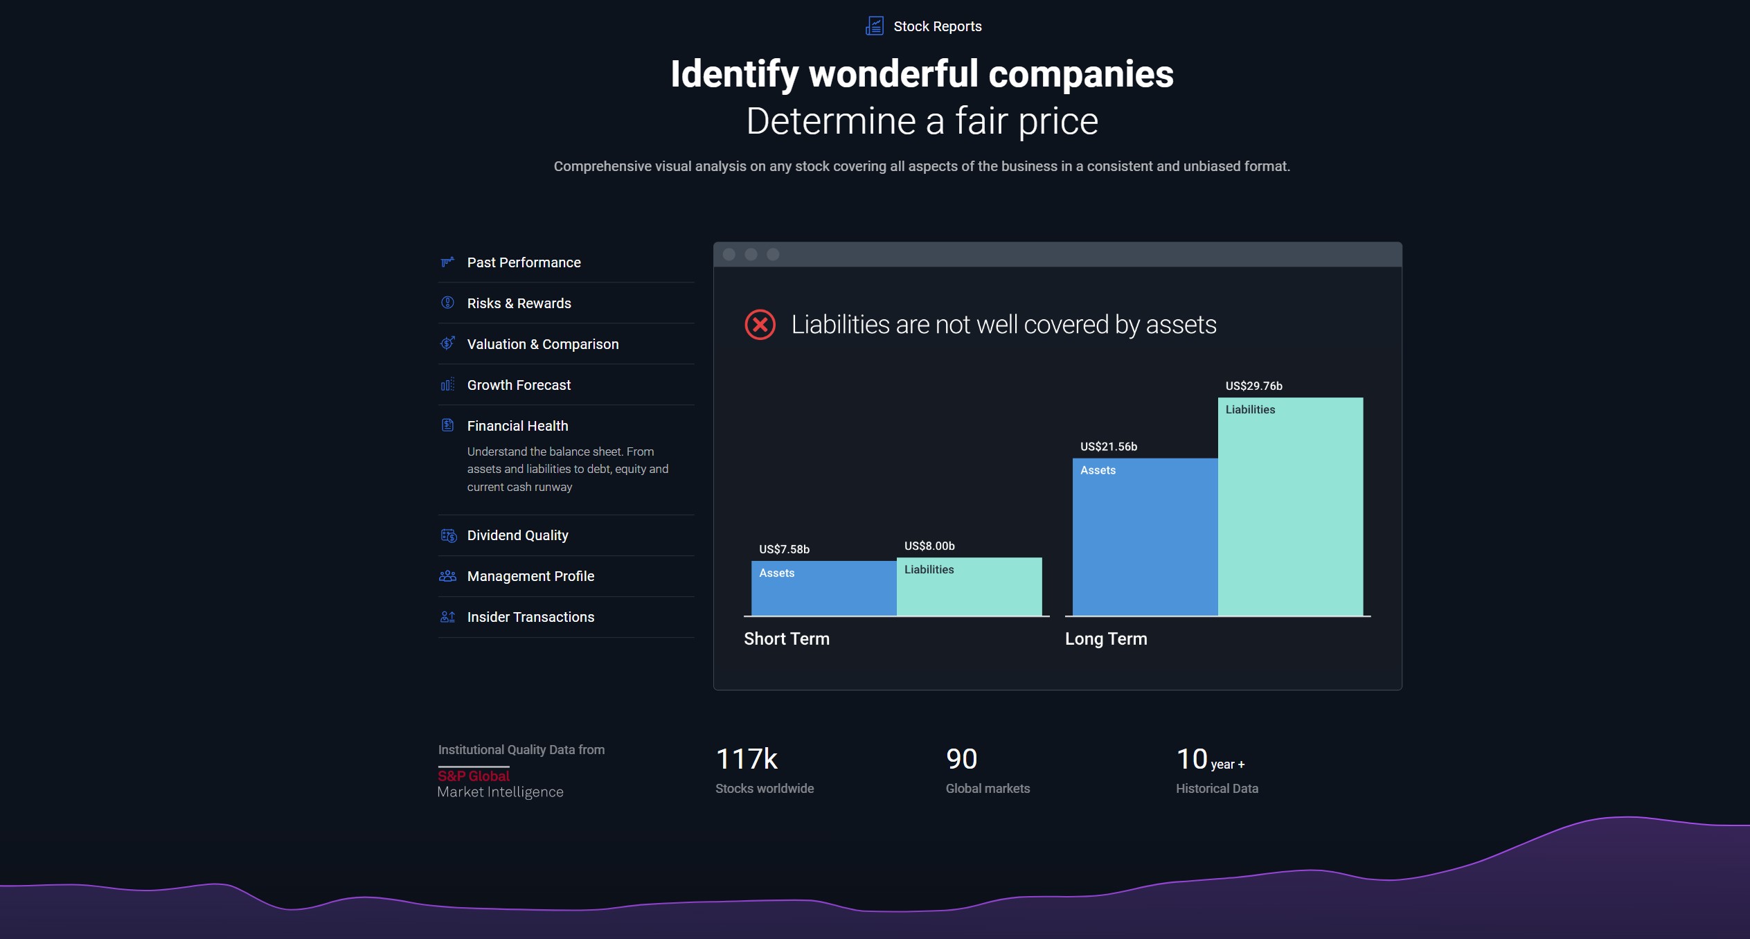Expand the Growth Forecast section

pos(519,385)
